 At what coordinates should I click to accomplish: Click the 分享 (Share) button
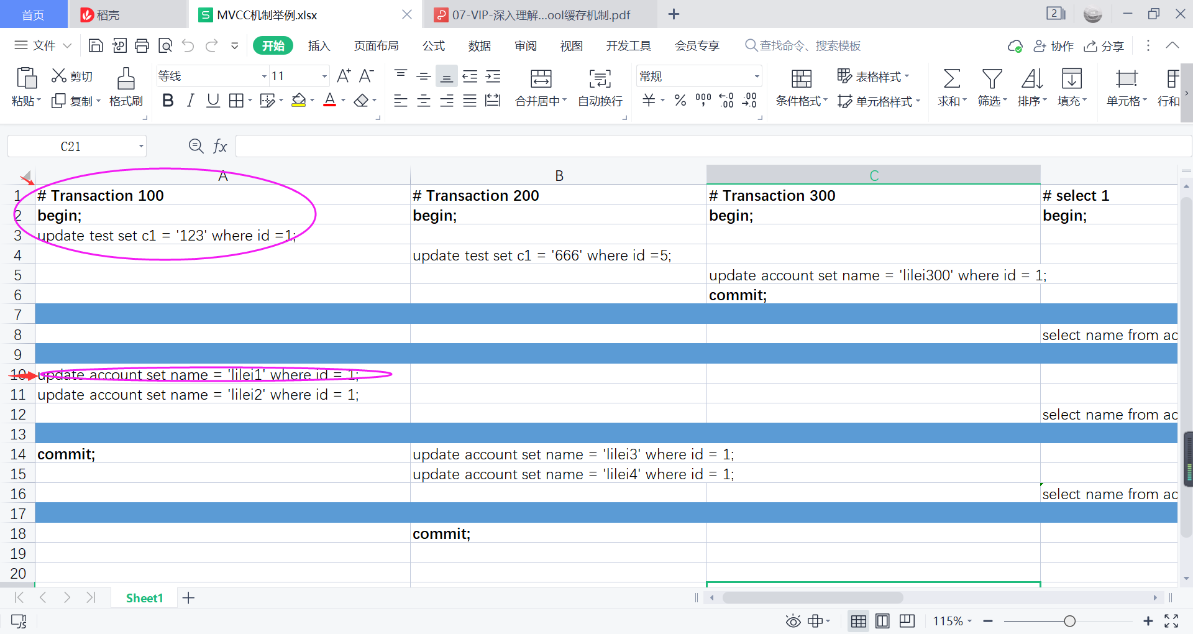pyautogui.click(x=1104, y=46)
